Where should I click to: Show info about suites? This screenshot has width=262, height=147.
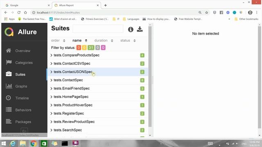tap(131, 29)
